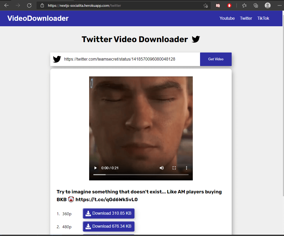Download the 480p video, 676.34 KB
Screen dimensions: 284x236
click(109, 226)
